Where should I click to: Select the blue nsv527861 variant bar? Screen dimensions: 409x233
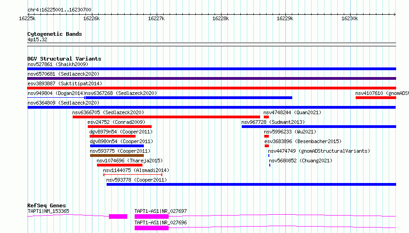click(x=211, y=69)
